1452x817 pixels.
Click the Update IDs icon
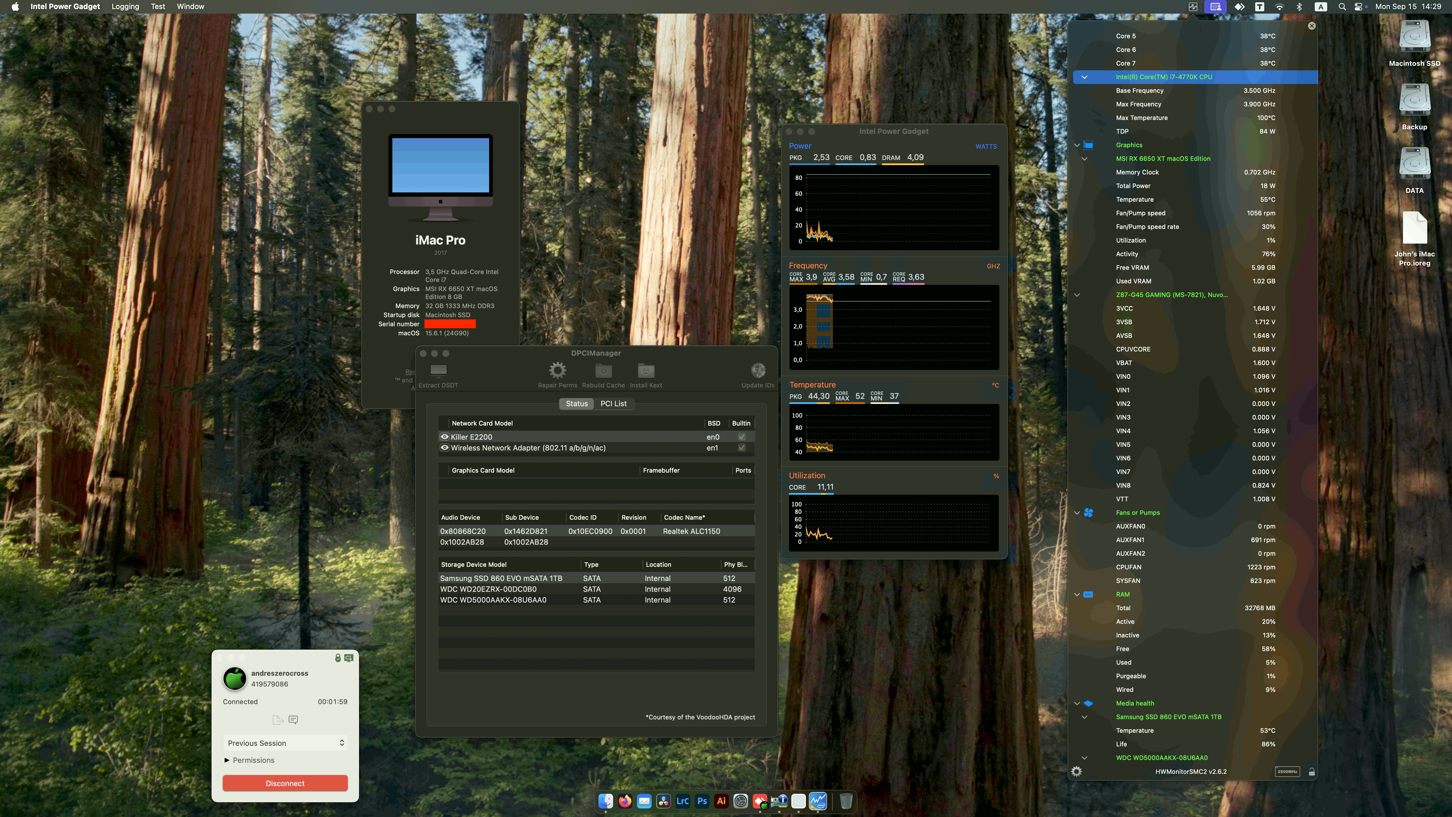(757, 370)
